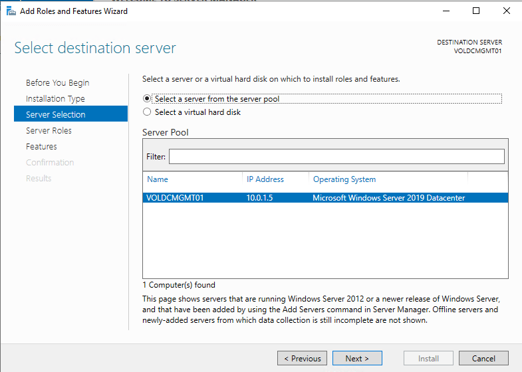
Task: Sort by the Name column header
Action: [x=158, y=179]
